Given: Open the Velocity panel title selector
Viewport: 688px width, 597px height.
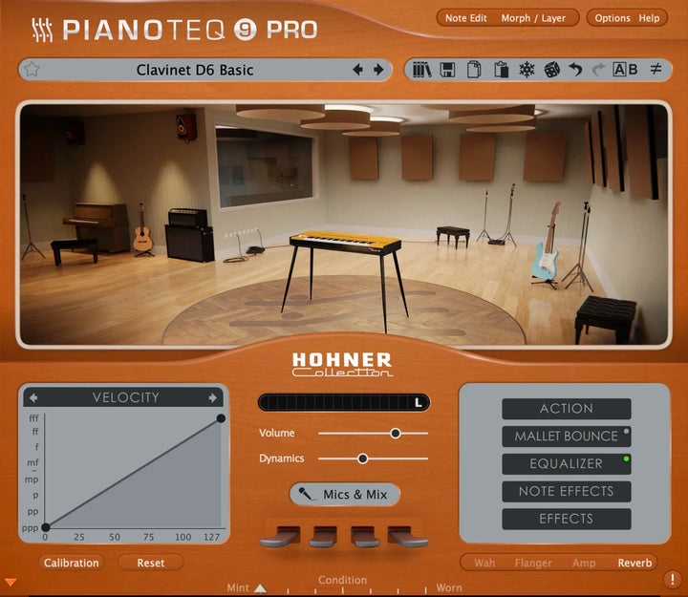Looking at the screenshot, I should pyautogui.click(x=125, y=397).
